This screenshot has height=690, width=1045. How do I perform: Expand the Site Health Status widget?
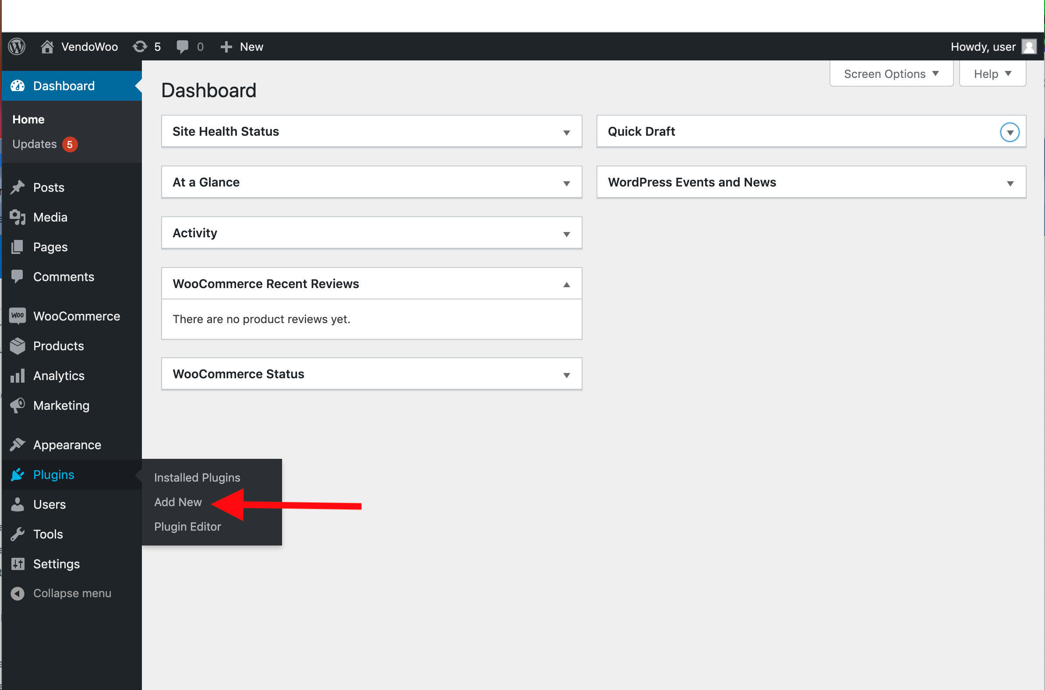(x=567, y=132)
